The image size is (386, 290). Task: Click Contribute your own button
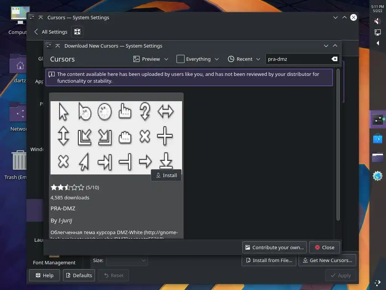coord(274,247)
